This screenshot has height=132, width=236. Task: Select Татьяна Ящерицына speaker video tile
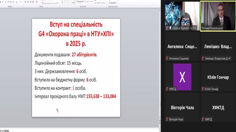tap(218, 16)
